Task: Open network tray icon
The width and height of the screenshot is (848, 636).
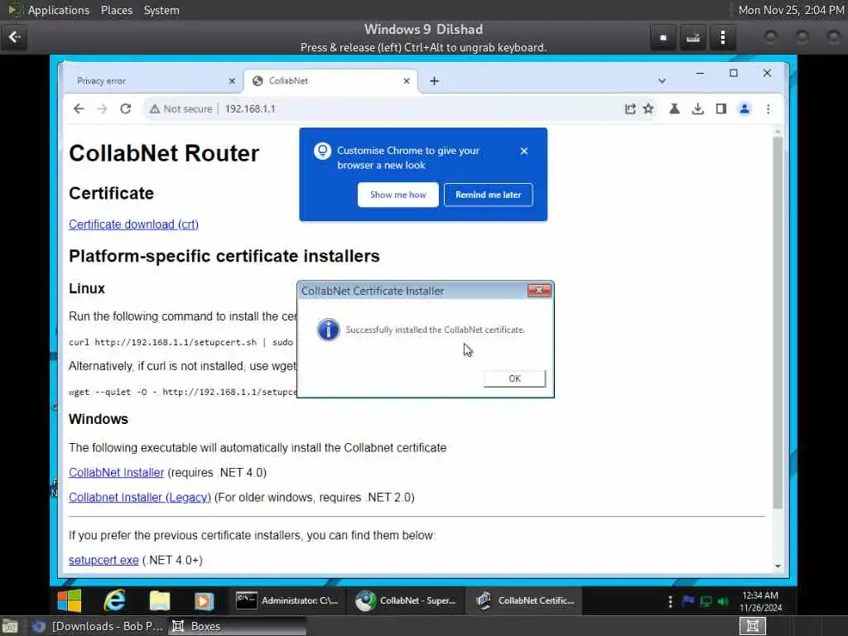Action: 706,601
